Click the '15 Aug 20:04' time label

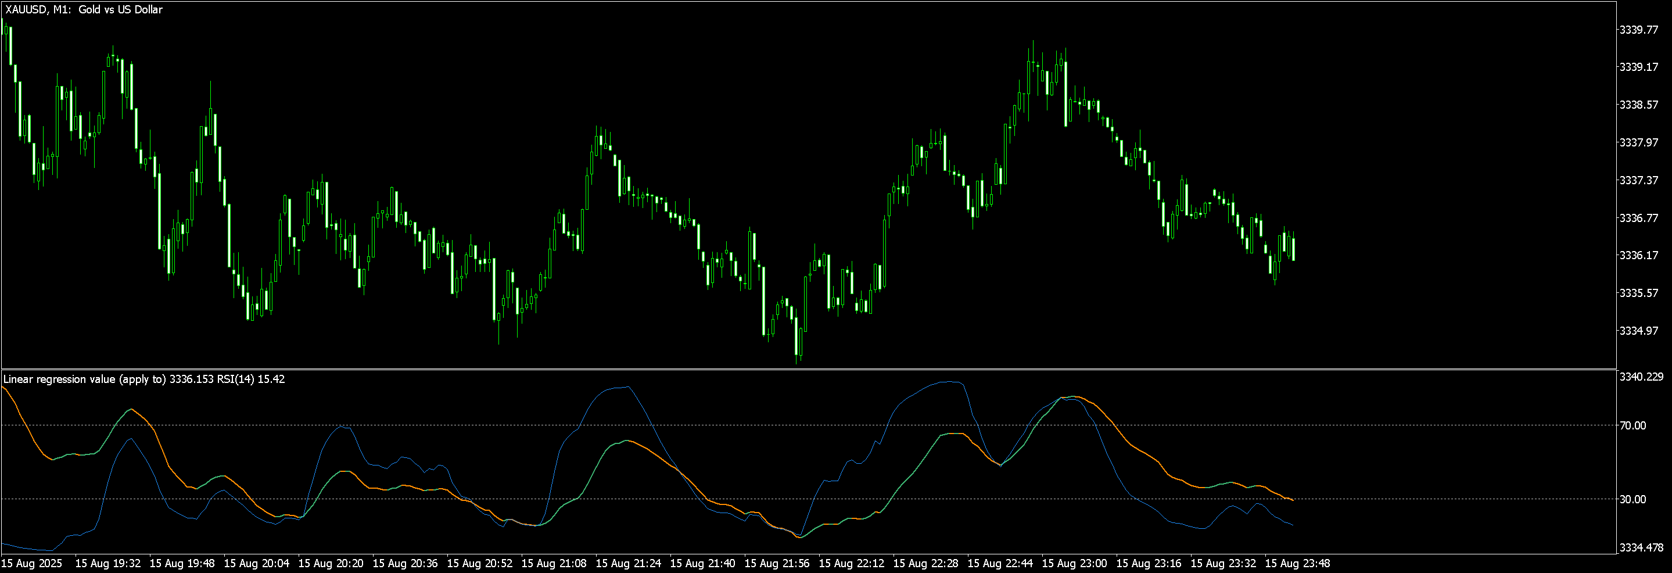[256, 563]
